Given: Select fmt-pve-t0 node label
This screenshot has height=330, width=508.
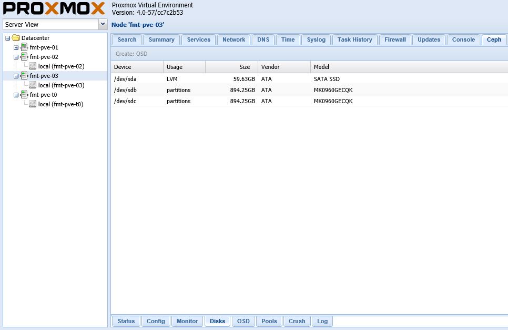Looking at the screenshot, I should (x=44, y=95).
